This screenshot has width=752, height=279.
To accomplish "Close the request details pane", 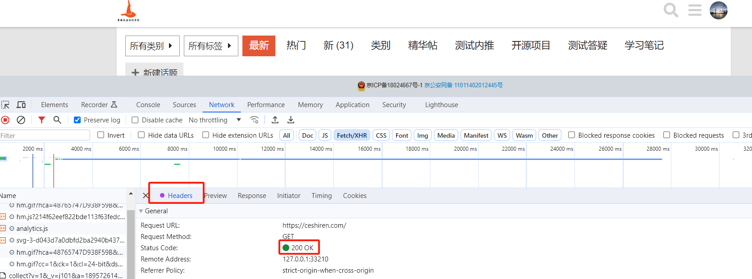I will click(146, 196).
